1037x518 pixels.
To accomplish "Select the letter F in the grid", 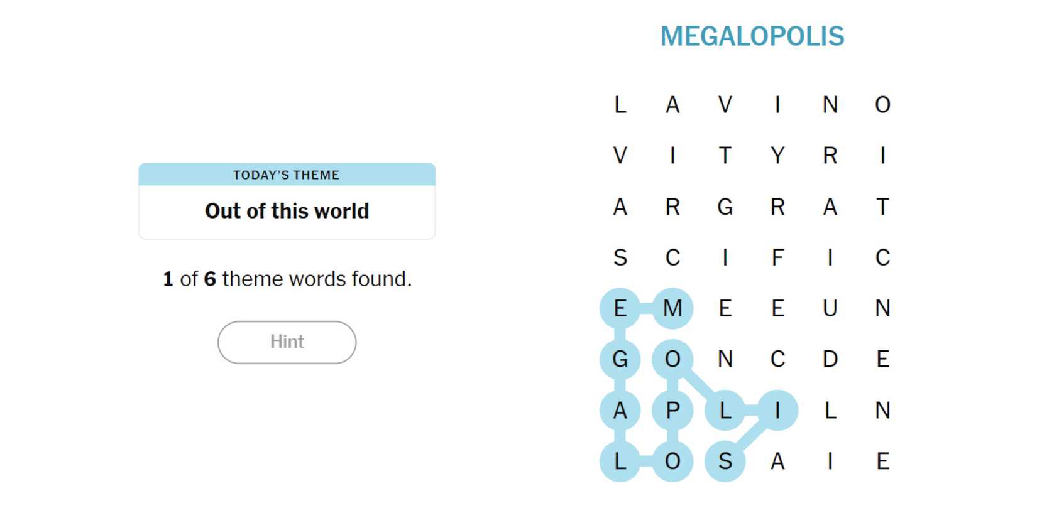I will 777,257.
